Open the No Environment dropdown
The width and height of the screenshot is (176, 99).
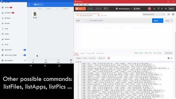[154, 14]
